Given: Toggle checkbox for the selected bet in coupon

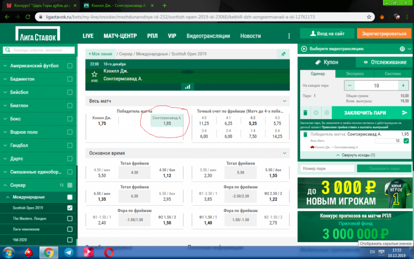Looking at the screenshot, I should (406, 141).
